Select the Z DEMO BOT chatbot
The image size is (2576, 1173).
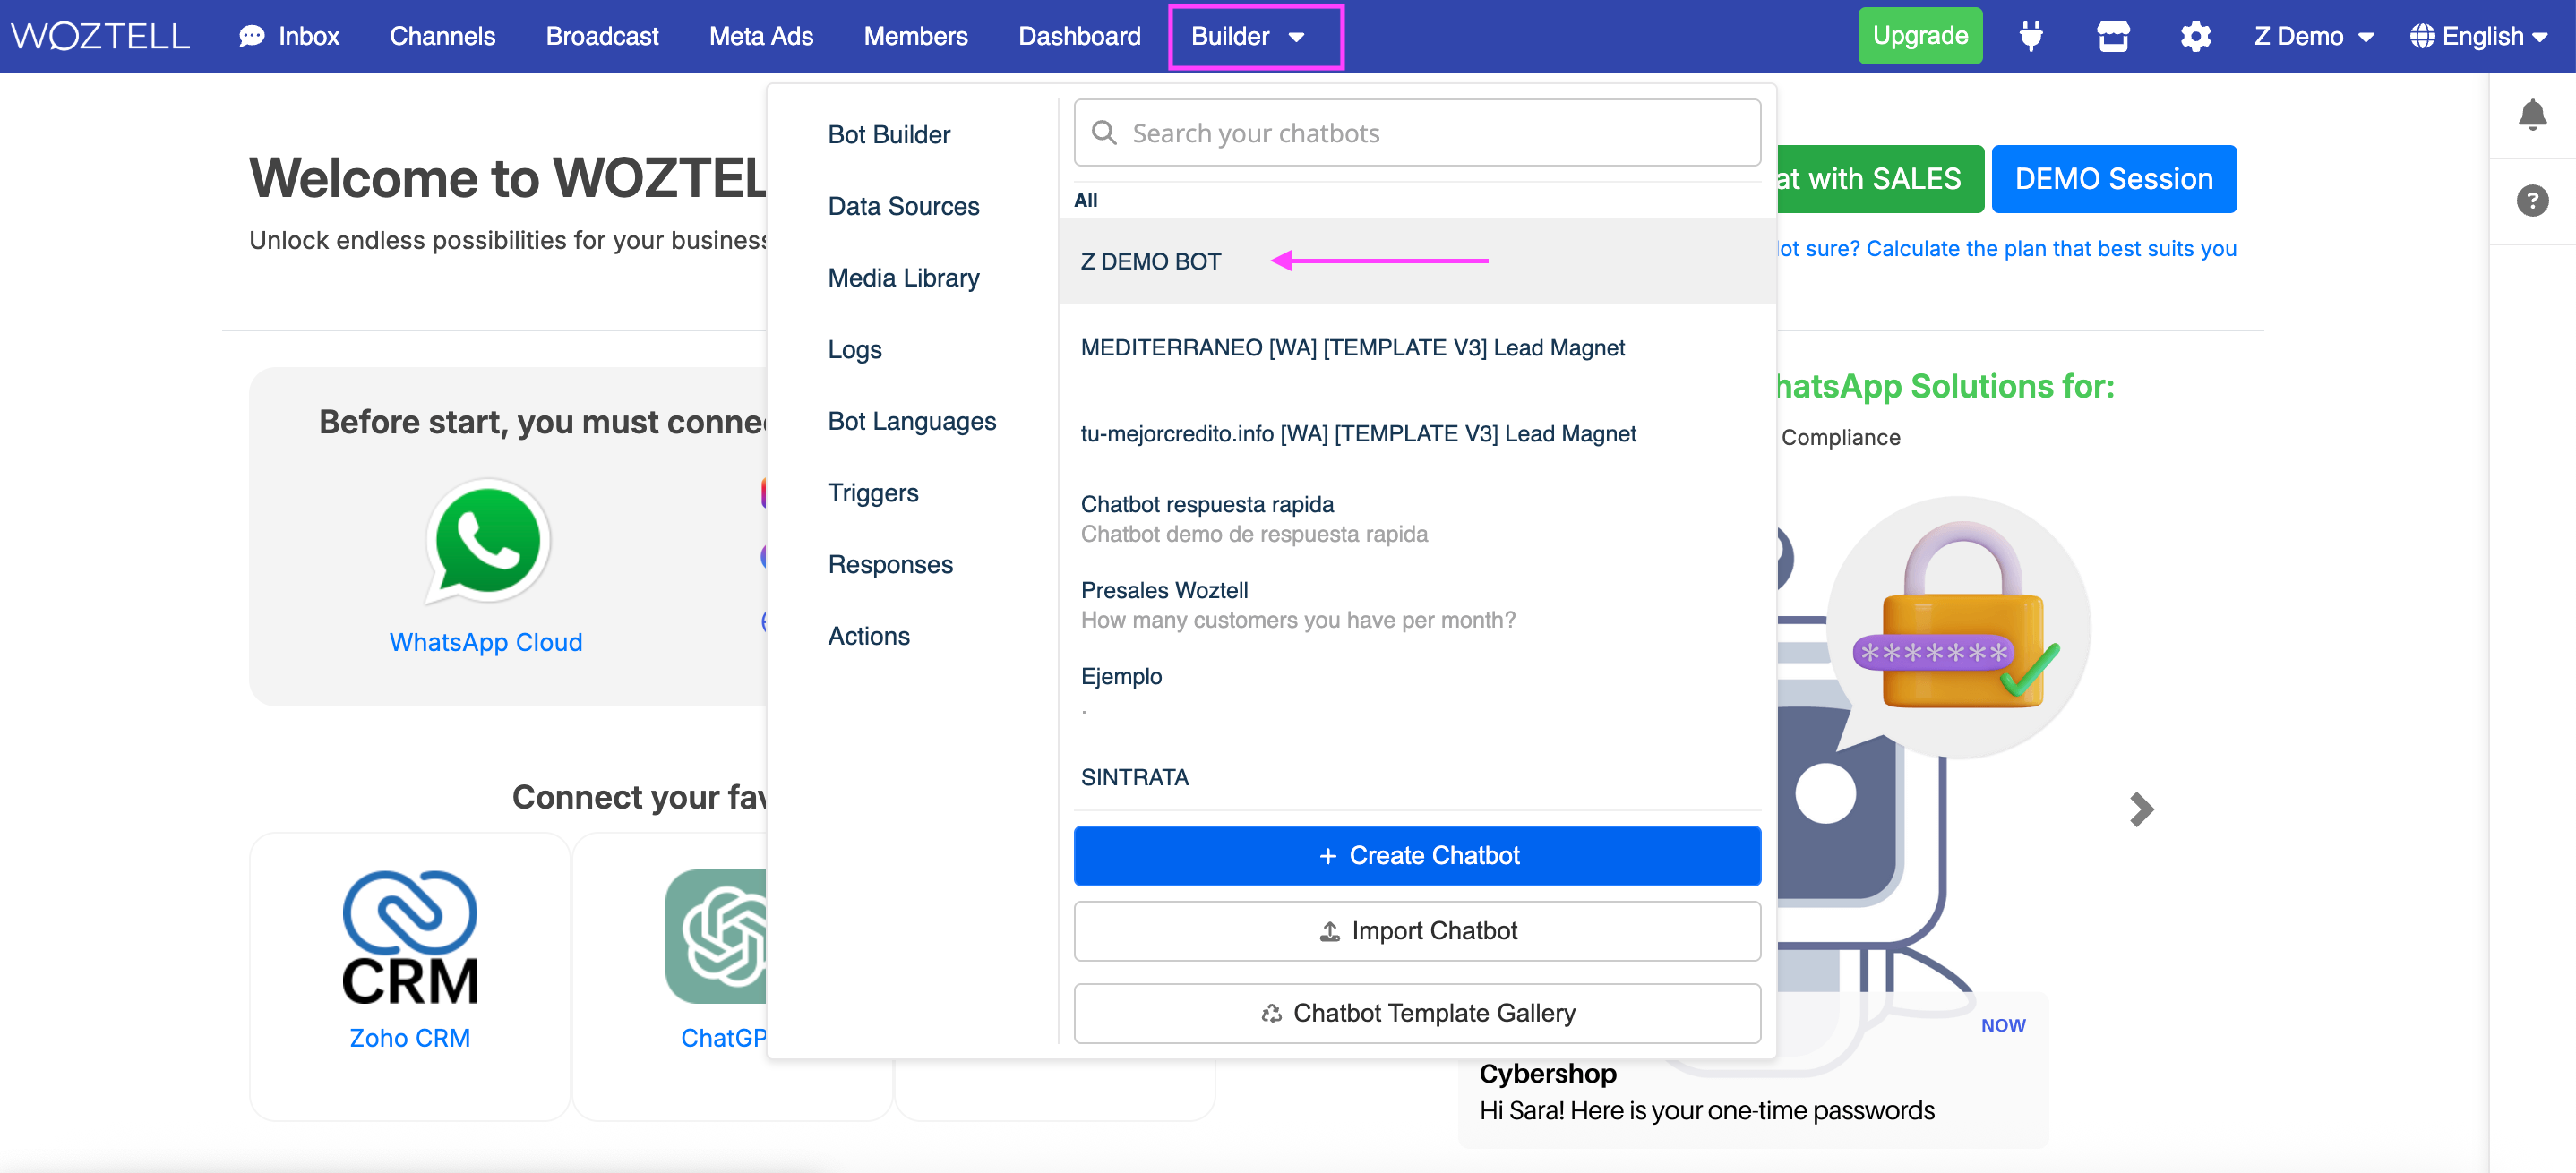click(1417, 261)
